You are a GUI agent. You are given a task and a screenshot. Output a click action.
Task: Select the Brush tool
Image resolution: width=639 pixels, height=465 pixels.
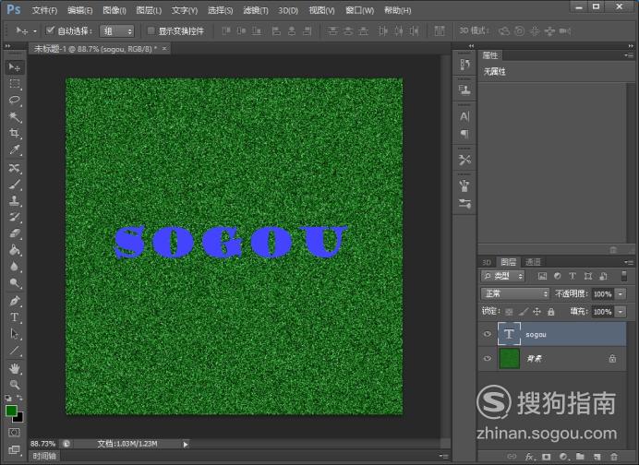15,184
